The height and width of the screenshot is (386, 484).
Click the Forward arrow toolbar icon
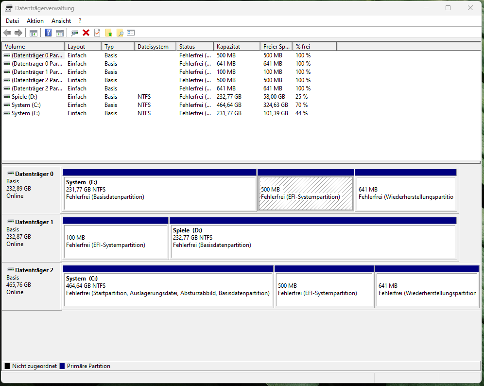(x=18, y=33)
